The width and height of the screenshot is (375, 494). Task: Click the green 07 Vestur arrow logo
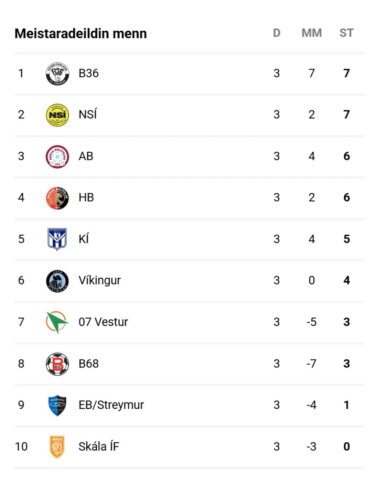(x=57, y=322)
